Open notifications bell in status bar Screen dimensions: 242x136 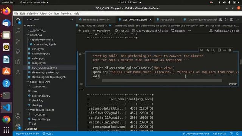pyautogui.click(x=237, y=133)
